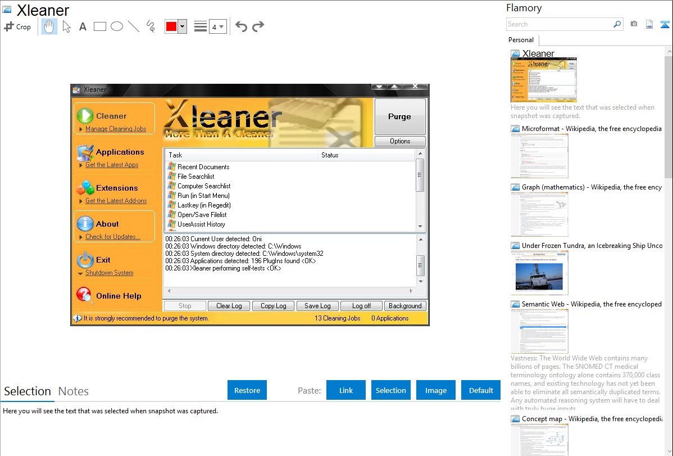Pick the ellipse shape tool
Image resolution: width=673 pixels, height=456 pixels.
(117, 26)
